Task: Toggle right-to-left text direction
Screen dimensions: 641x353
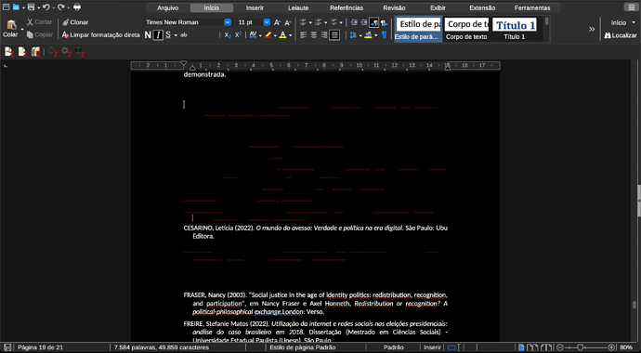Action: tap(385, 22)
